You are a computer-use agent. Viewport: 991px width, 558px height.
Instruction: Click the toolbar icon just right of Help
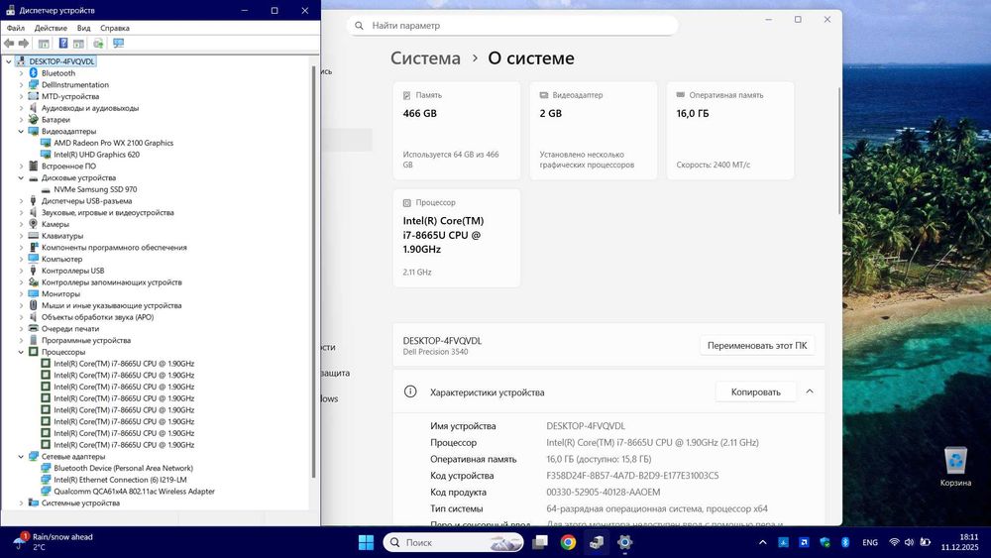[78, 43]
